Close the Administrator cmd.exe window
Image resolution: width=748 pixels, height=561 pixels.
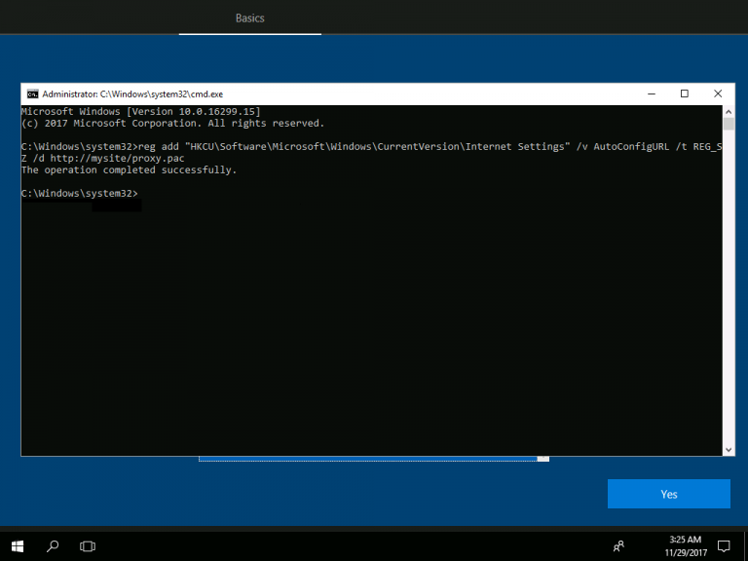pyautogui.click(x=718, y=93)
